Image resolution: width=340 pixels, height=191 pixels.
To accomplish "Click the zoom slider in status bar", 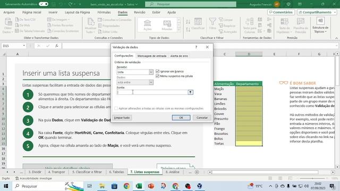I will click(312, 178).
